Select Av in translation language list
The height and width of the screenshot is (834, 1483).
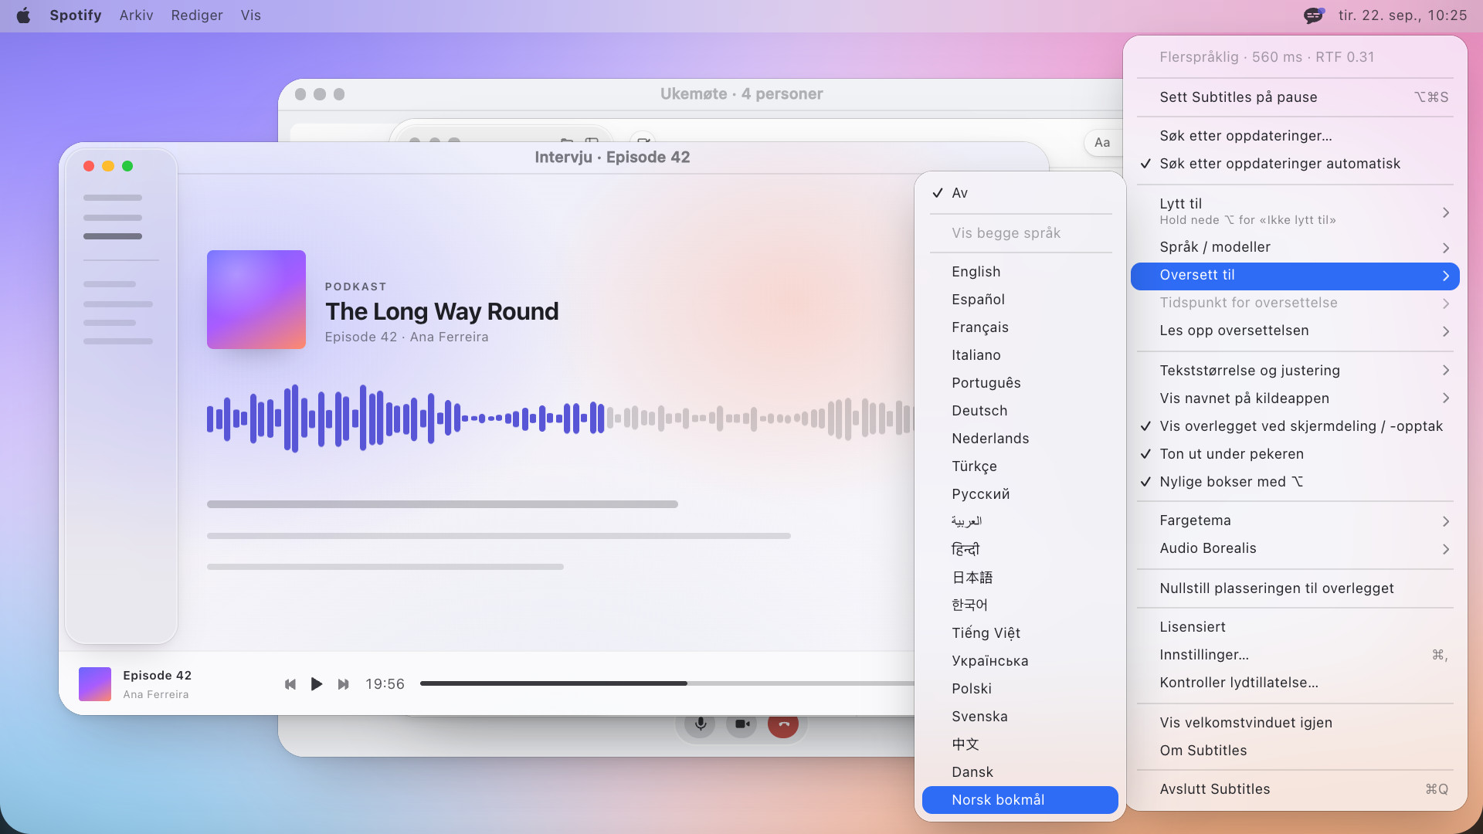(1020, 193)
